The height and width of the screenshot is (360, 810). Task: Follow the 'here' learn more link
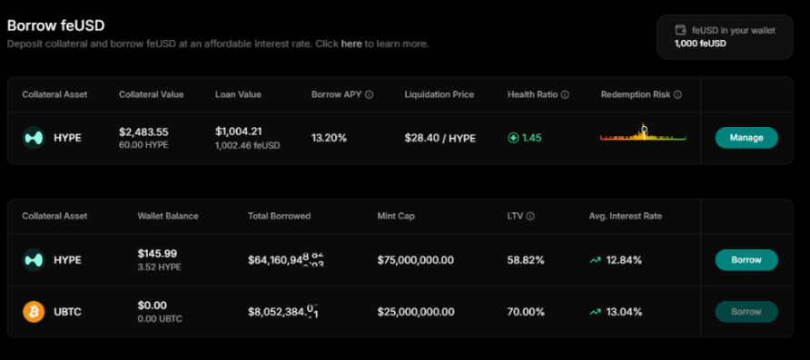tap(351, 44)
